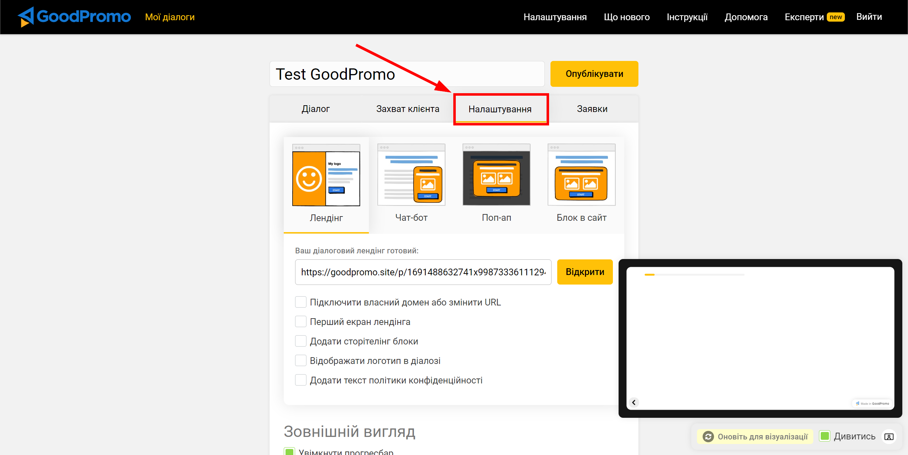Toggle Увімкнути прогресбар checkbox
Image resolution: width=908 pixels, height=455 pixels.
click(x=289, y=452)
